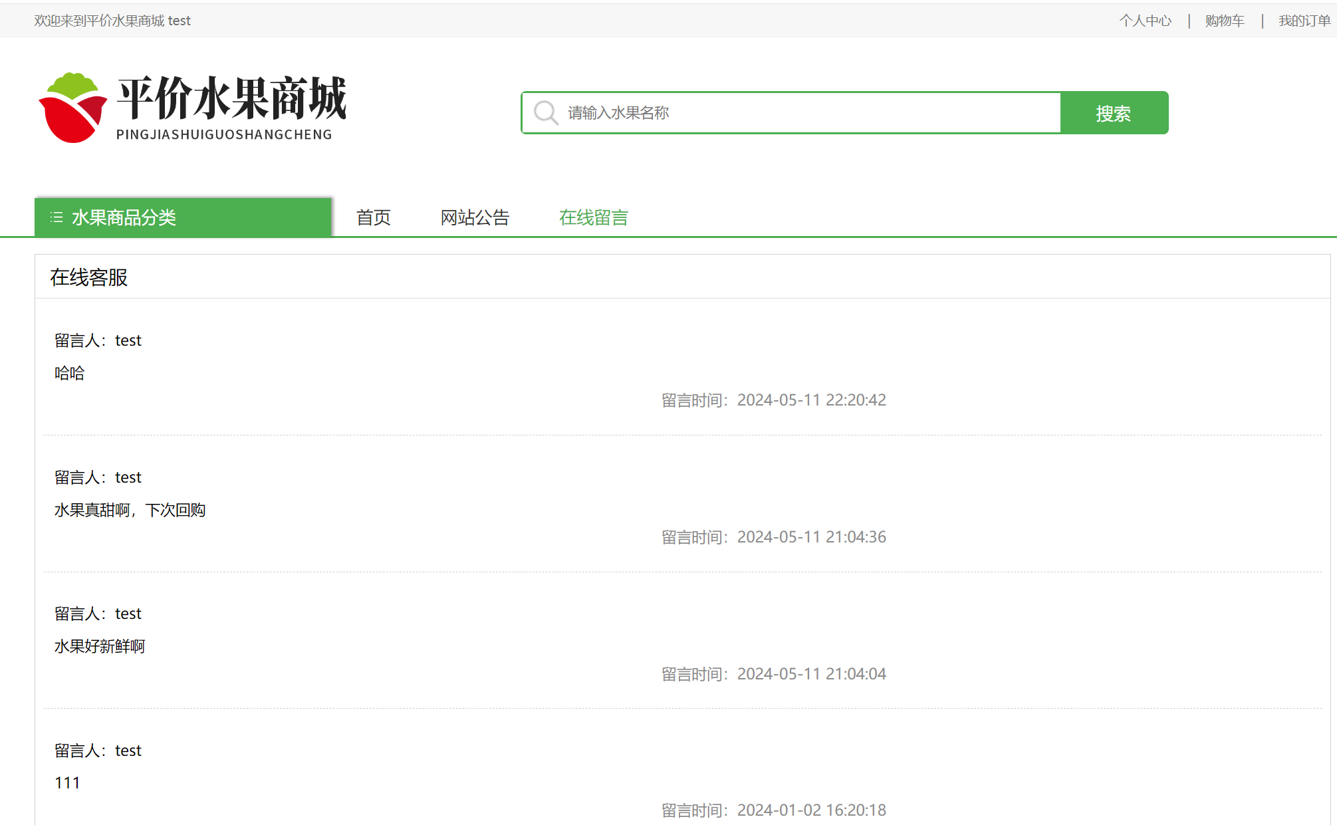Click the list icon beside 水果商品分类
1337x825 pixels.
click(57, 217)
